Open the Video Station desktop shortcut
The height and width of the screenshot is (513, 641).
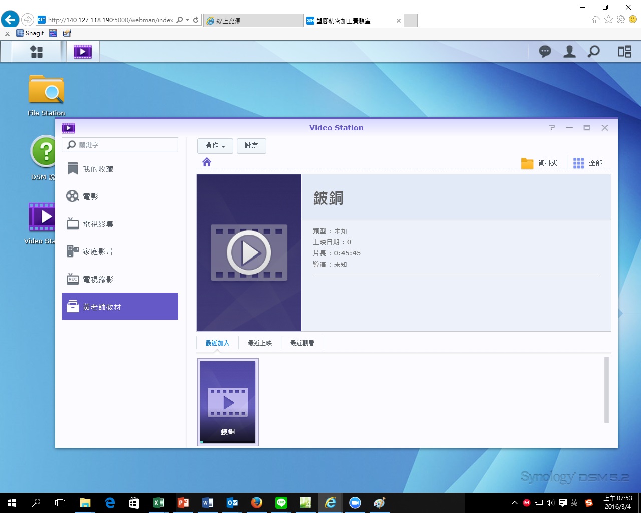(41, 223)
